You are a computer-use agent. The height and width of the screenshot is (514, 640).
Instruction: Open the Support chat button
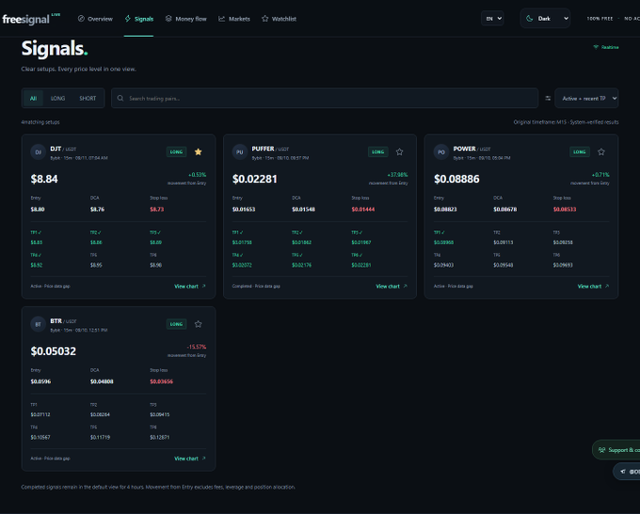coord(616,450)
